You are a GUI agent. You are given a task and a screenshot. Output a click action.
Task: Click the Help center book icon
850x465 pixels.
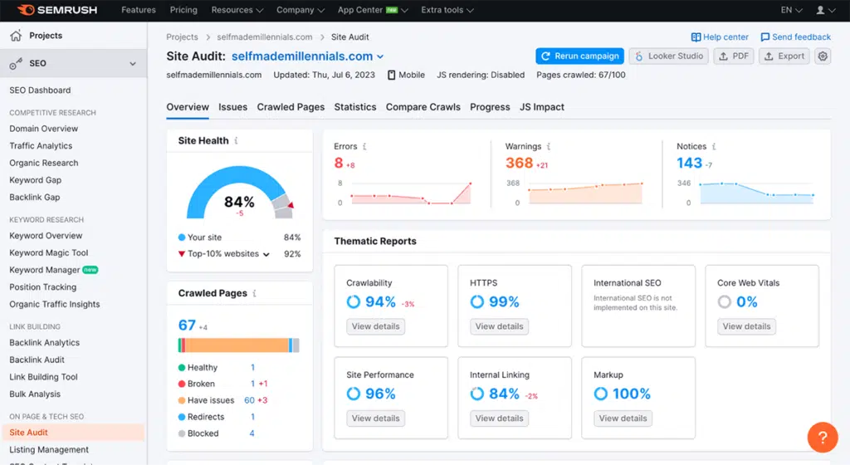point(696,37)
